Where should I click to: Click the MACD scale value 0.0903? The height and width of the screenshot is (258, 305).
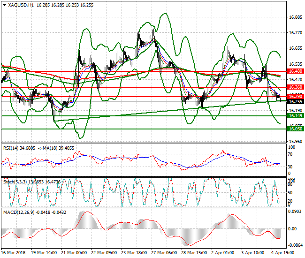point(295,212)
